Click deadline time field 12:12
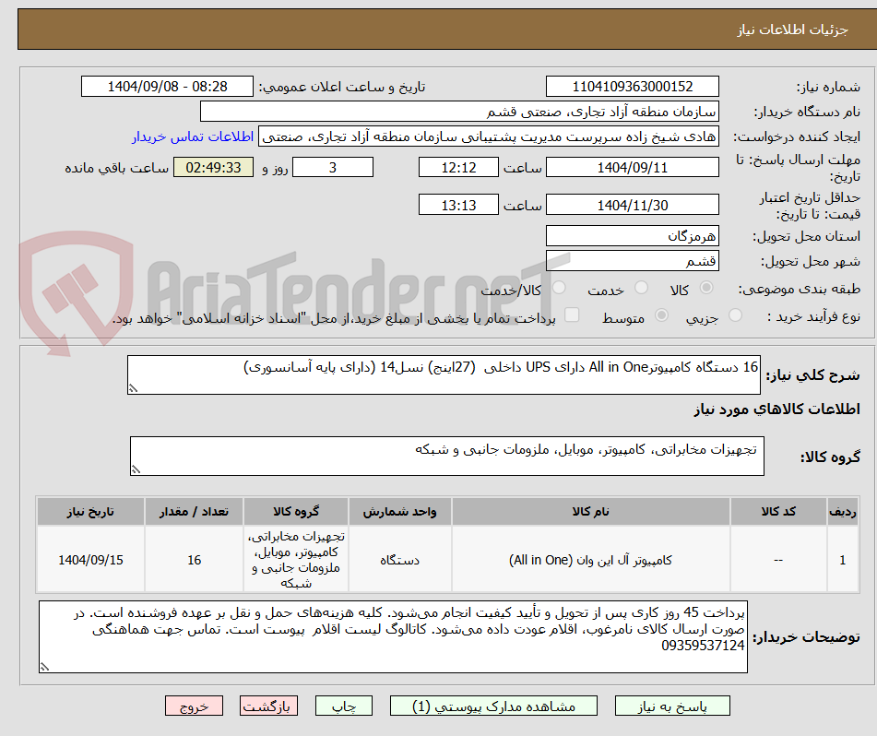Screen dimensions: 877x736 coord(458,167)
